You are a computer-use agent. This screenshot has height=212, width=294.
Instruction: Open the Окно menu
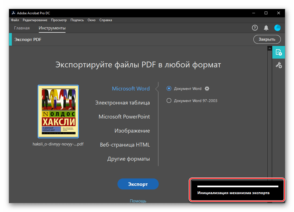point(91,20)
